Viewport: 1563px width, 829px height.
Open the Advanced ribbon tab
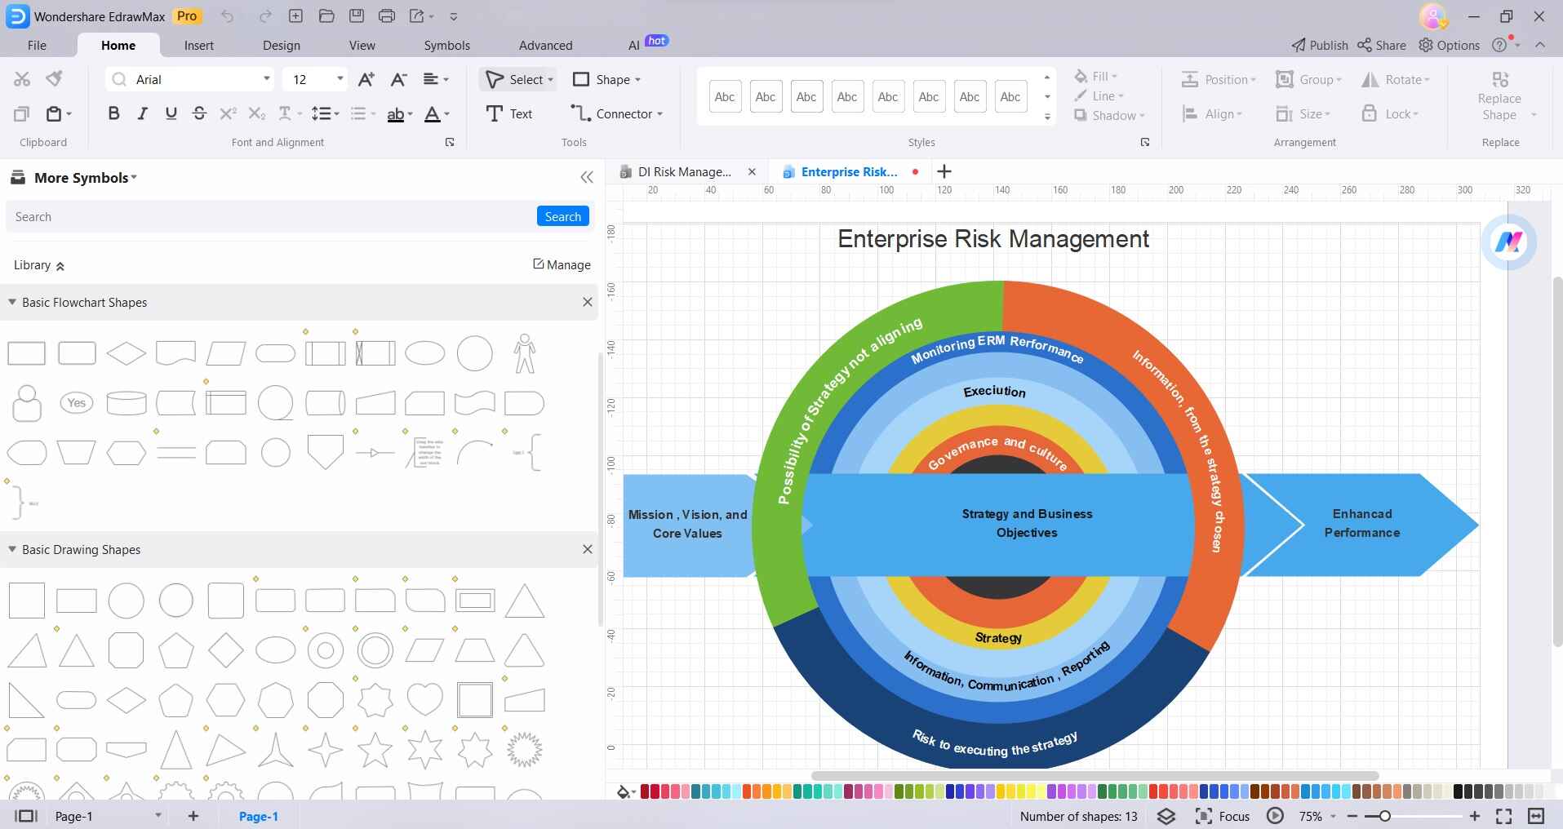pos(546,46)
